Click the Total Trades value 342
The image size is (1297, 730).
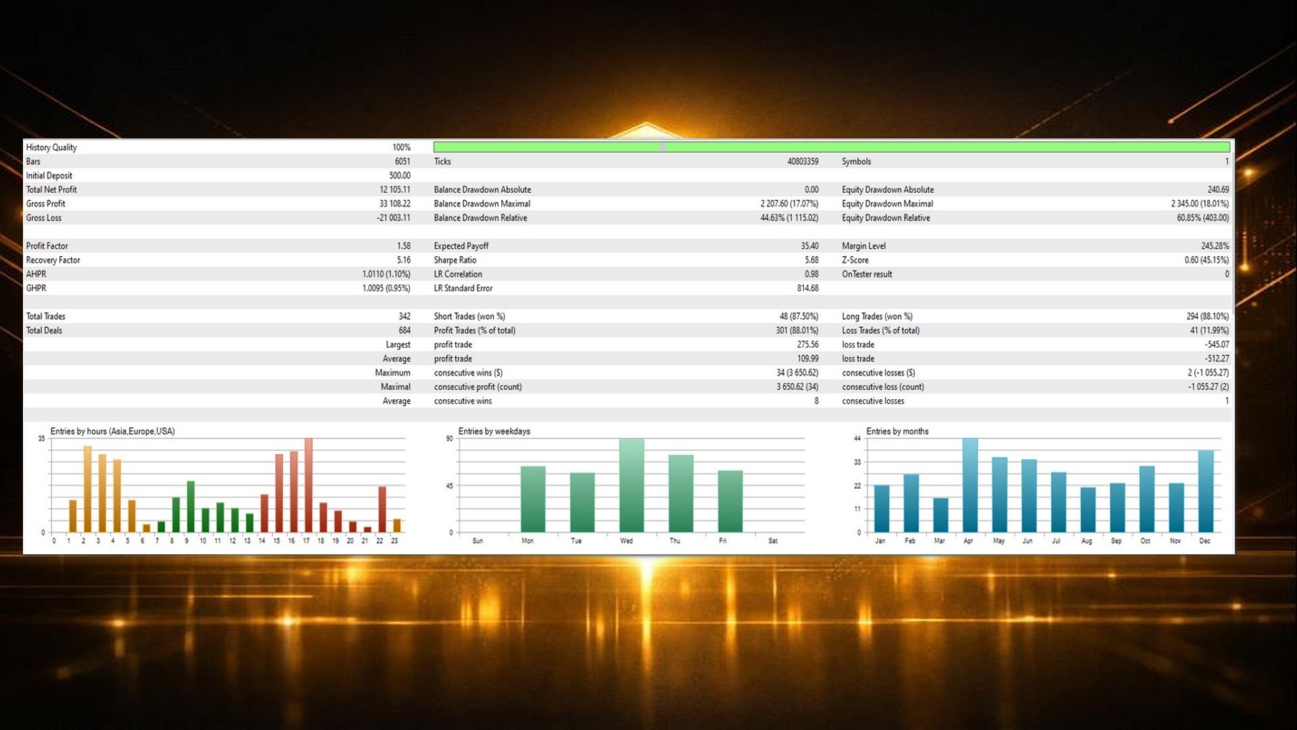coord(404,316)
